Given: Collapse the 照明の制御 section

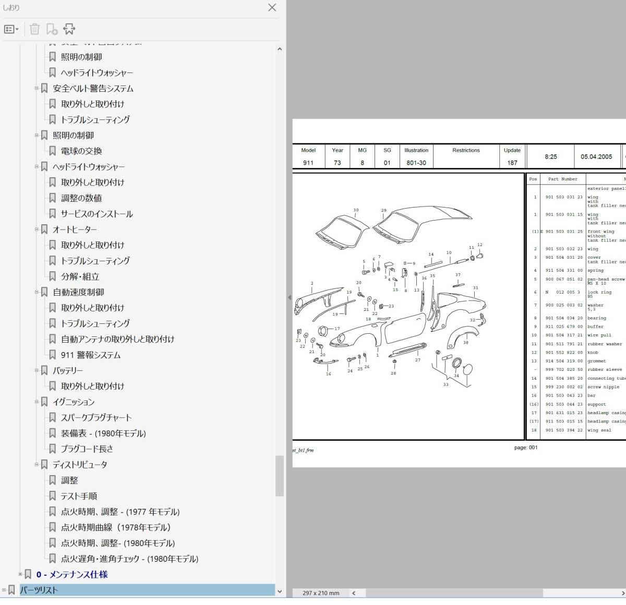Looking at the screenshot, I should coord(37,135).
